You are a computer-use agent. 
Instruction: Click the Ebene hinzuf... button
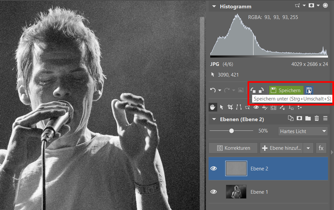281,148
